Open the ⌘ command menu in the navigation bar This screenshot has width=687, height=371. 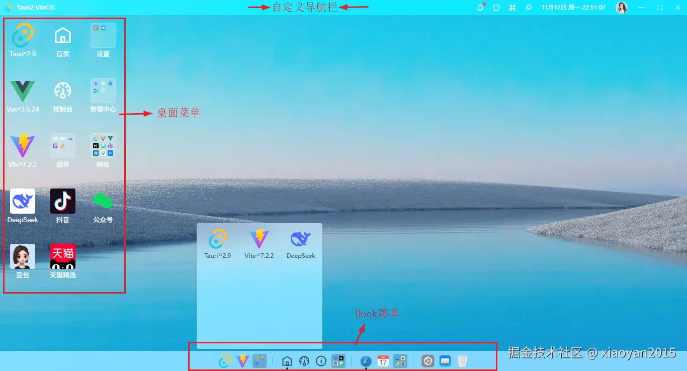tap(512, 7)
